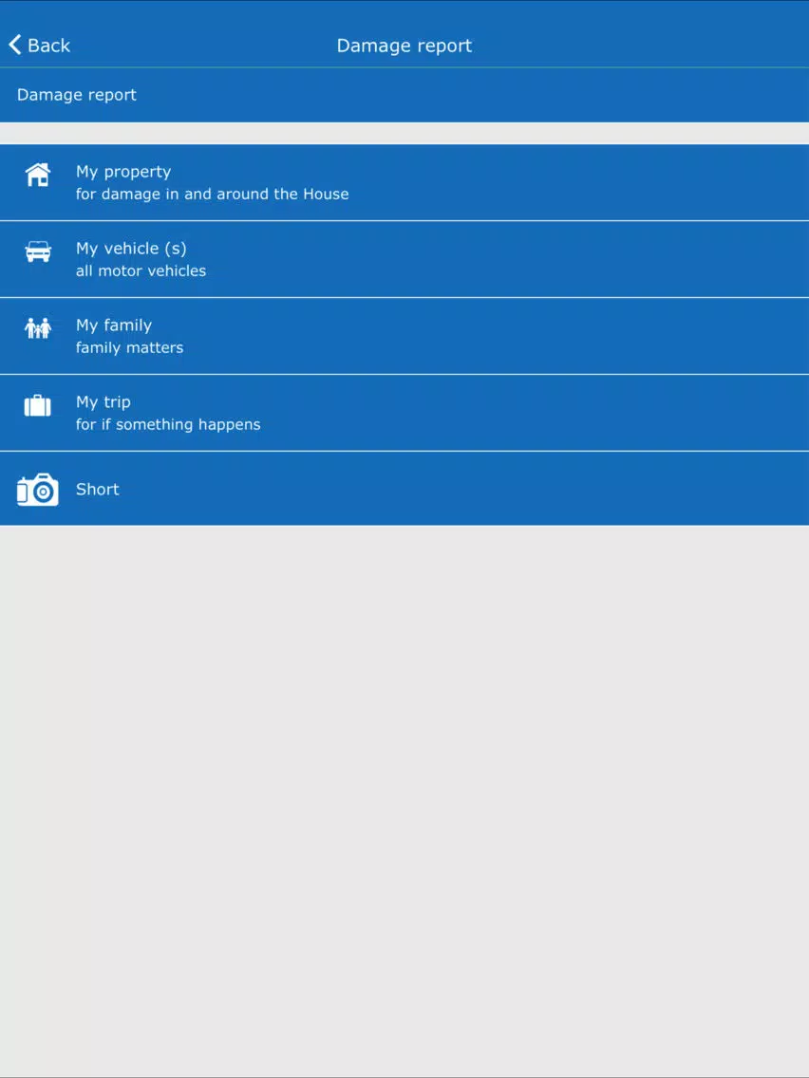809x1078 pixels.
Task: Tap the Damage report section header
Action: tap(404, 95)
